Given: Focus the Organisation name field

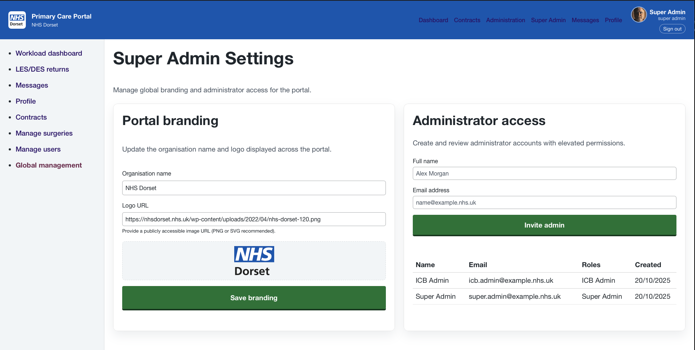Looking at the screenshot, I should [253, 188].
